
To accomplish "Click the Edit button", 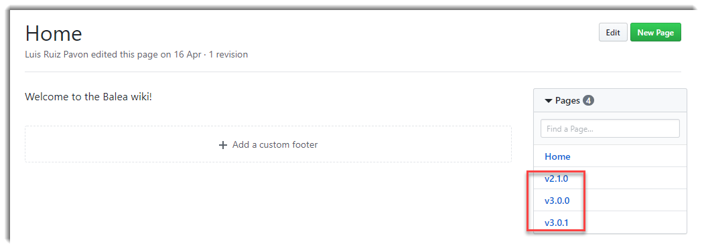I will click(x=613, y=33).
